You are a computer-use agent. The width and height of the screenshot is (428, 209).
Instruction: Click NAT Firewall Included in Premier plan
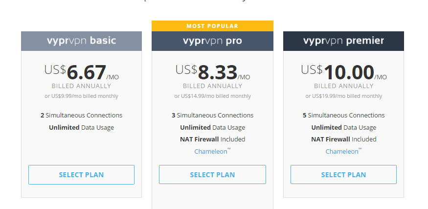(344, 139)
